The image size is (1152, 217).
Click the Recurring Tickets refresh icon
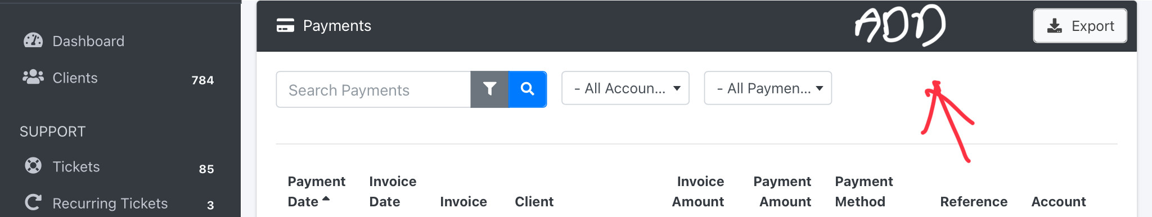(33, 202)
